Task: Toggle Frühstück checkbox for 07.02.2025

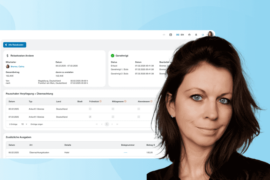Action: pos(90,117)
